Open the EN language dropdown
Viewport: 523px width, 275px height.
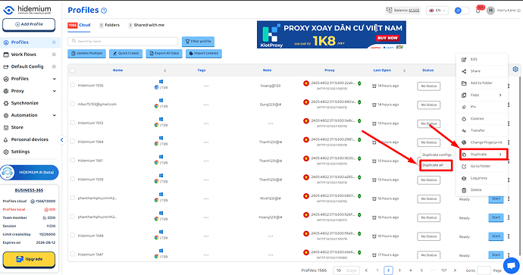coord(437,11)
